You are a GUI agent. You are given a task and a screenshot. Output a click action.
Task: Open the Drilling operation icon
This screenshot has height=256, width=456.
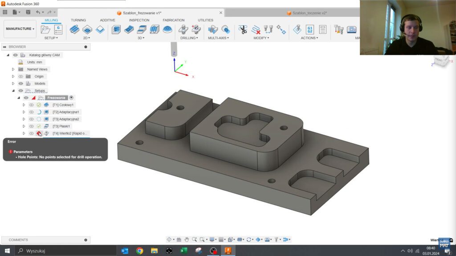click(183, 30)
